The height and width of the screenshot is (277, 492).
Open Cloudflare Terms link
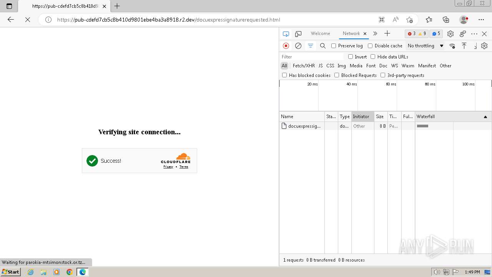(184, 167)
